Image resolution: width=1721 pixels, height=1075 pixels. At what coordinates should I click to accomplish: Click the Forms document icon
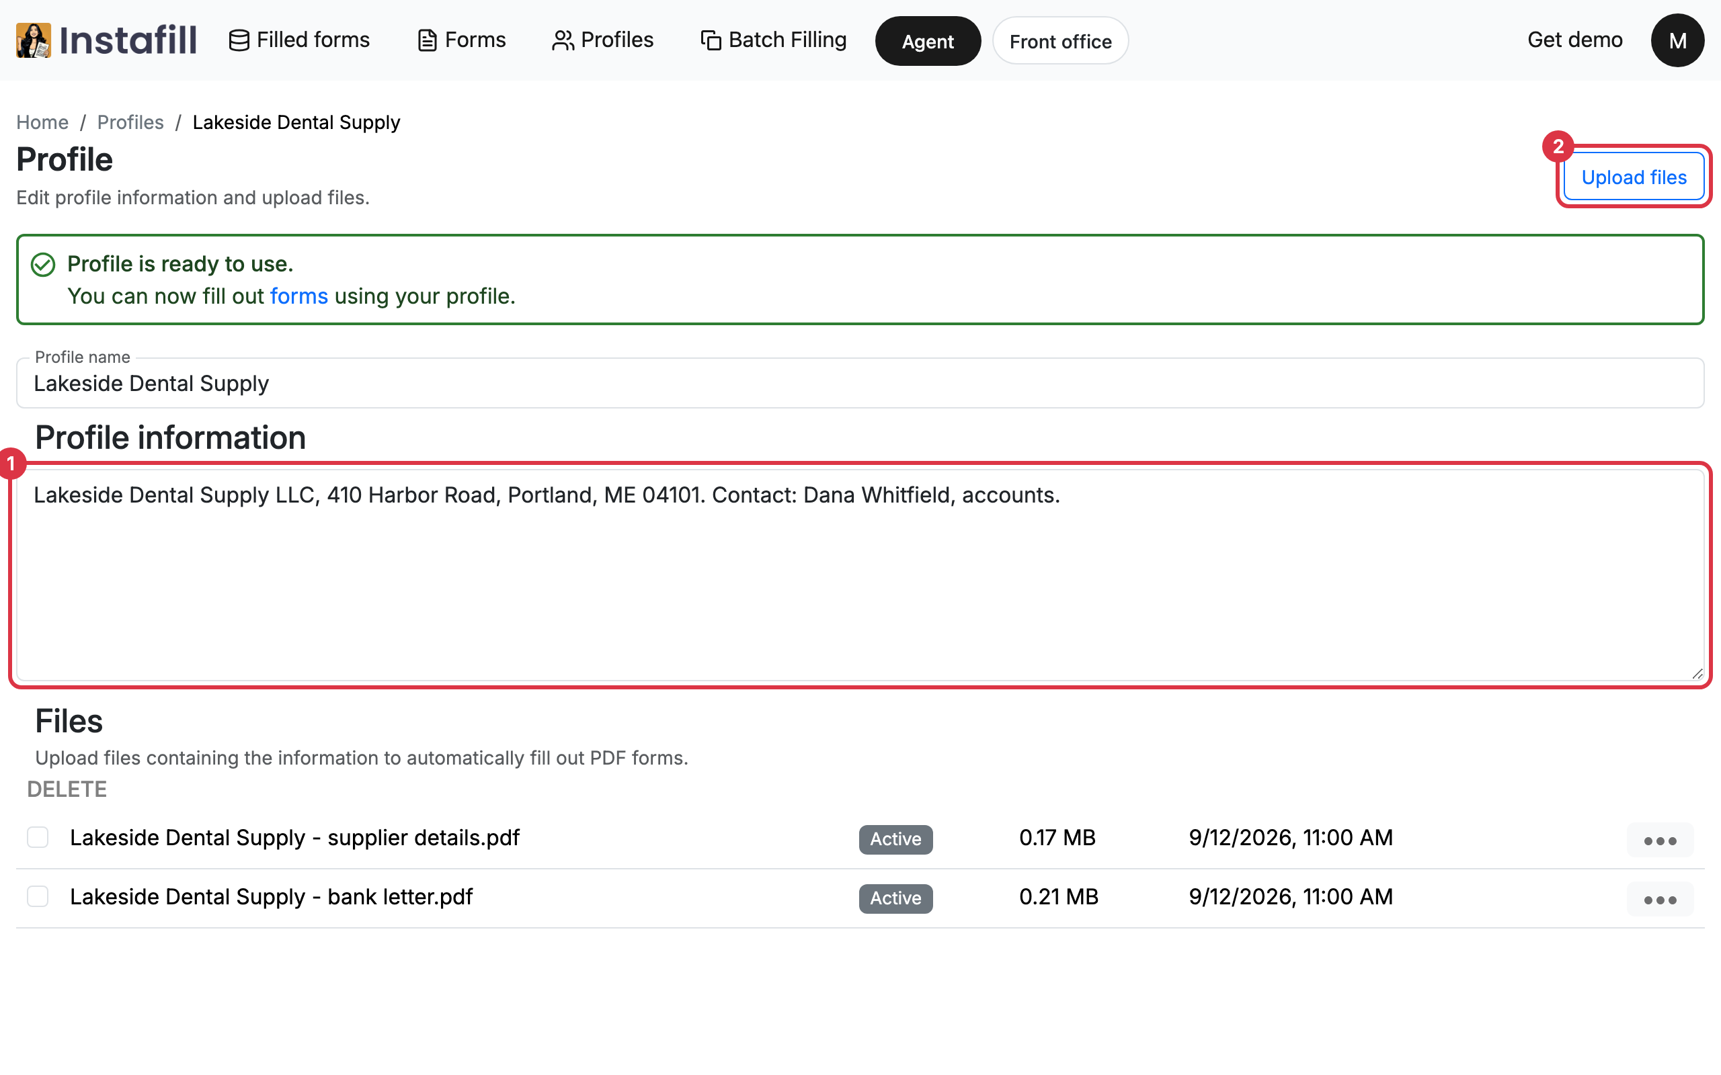click(x=427, y=40)
